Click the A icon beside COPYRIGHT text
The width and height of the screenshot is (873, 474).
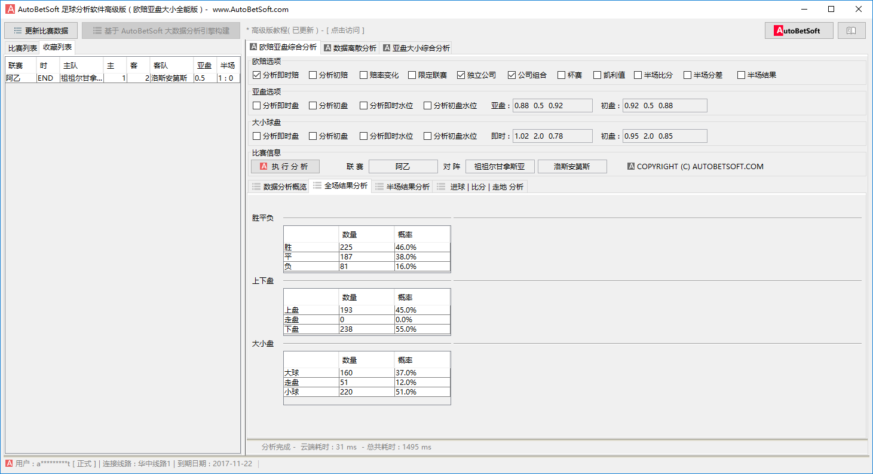631,166
